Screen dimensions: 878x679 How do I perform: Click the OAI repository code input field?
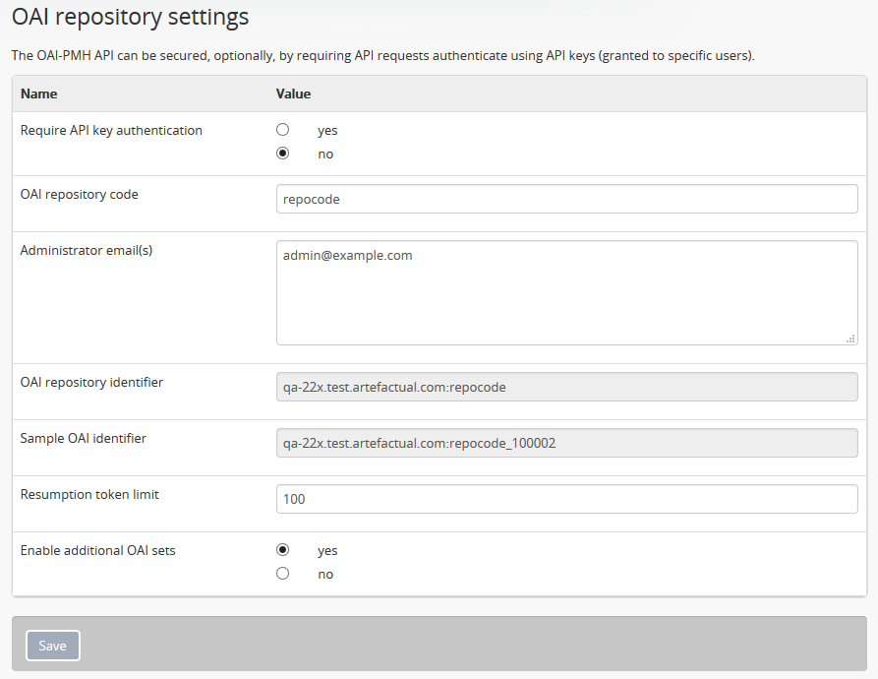point(566,199)
